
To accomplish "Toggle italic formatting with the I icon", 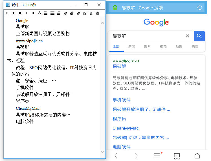I will [27, 13].
